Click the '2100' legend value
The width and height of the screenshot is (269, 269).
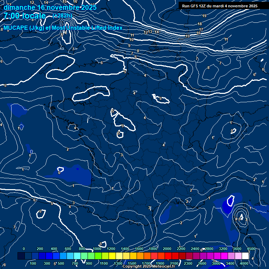point(174,263)
